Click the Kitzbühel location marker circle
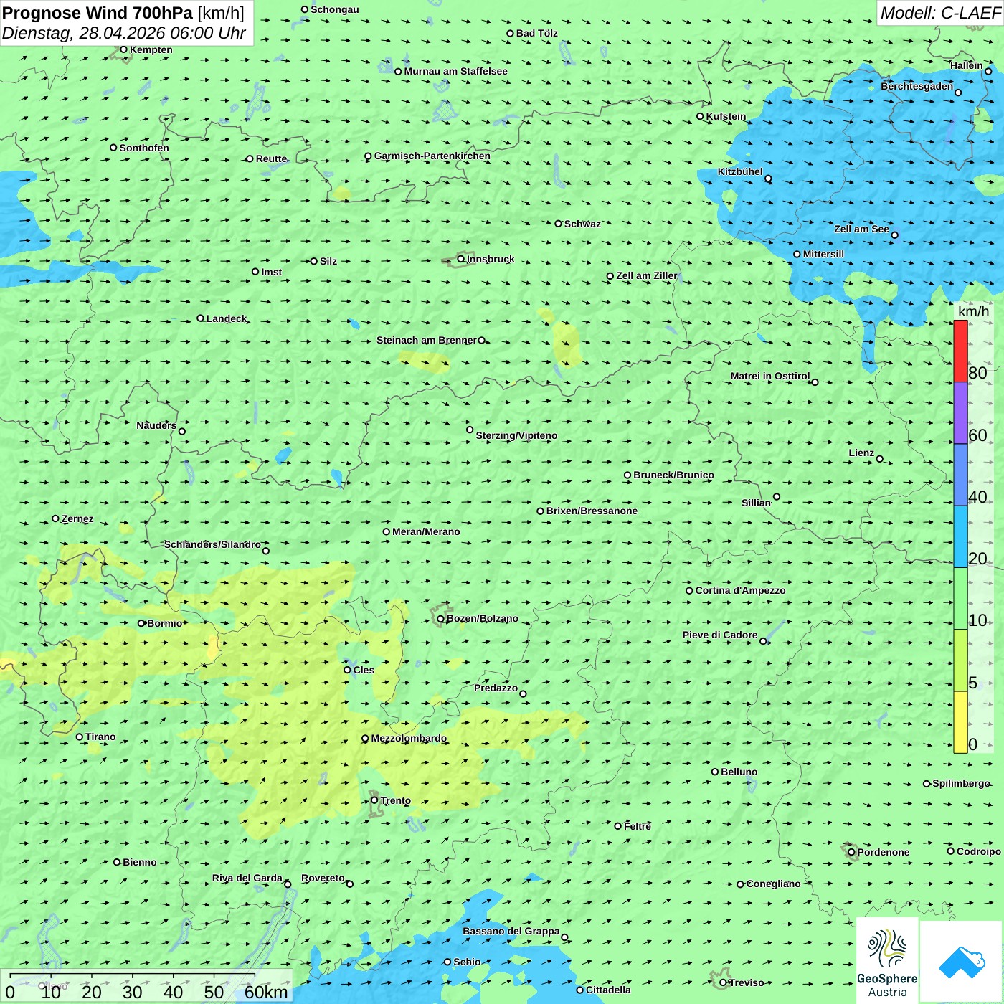 pyautogui.click(x=768, y=179)
